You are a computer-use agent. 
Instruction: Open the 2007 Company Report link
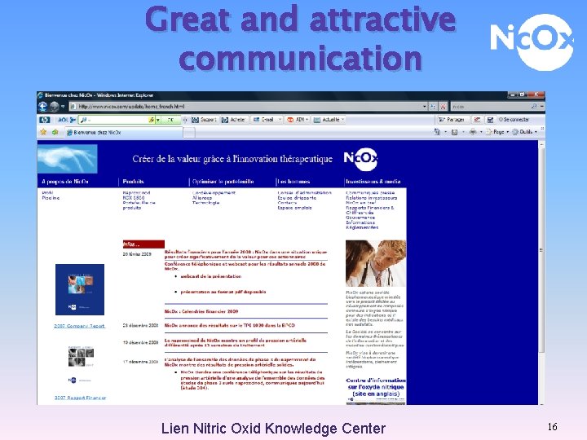pos(80,326)
